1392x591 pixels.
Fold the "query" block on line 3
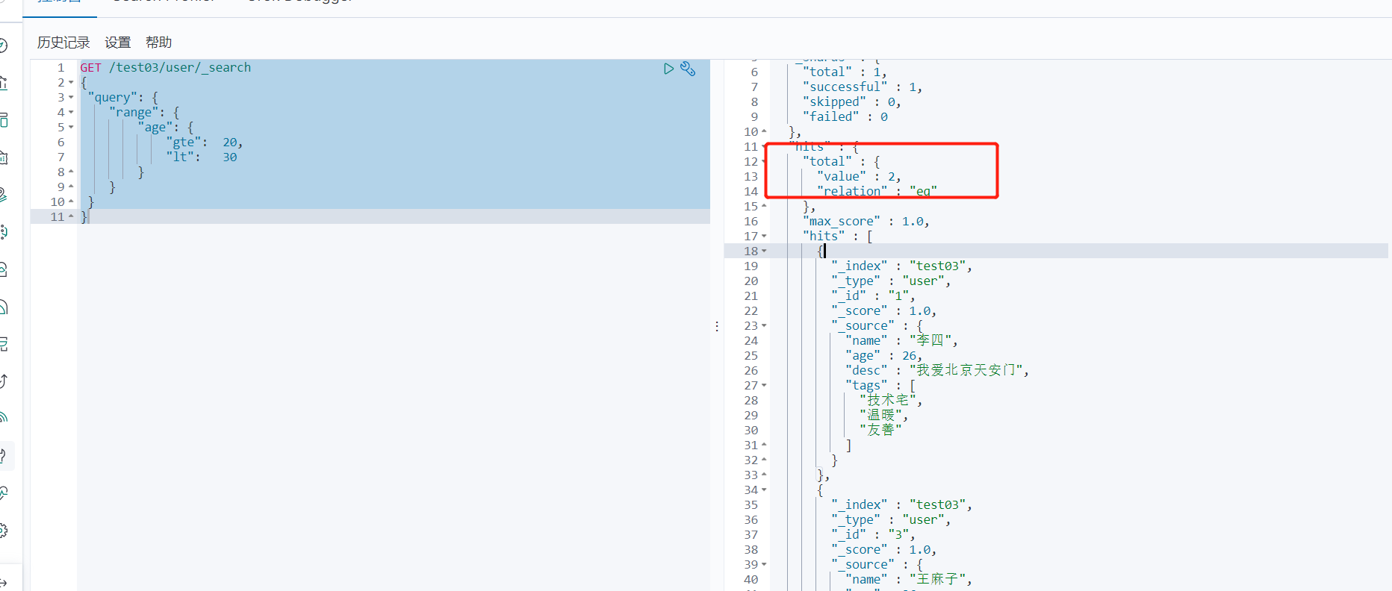[71, 98]
